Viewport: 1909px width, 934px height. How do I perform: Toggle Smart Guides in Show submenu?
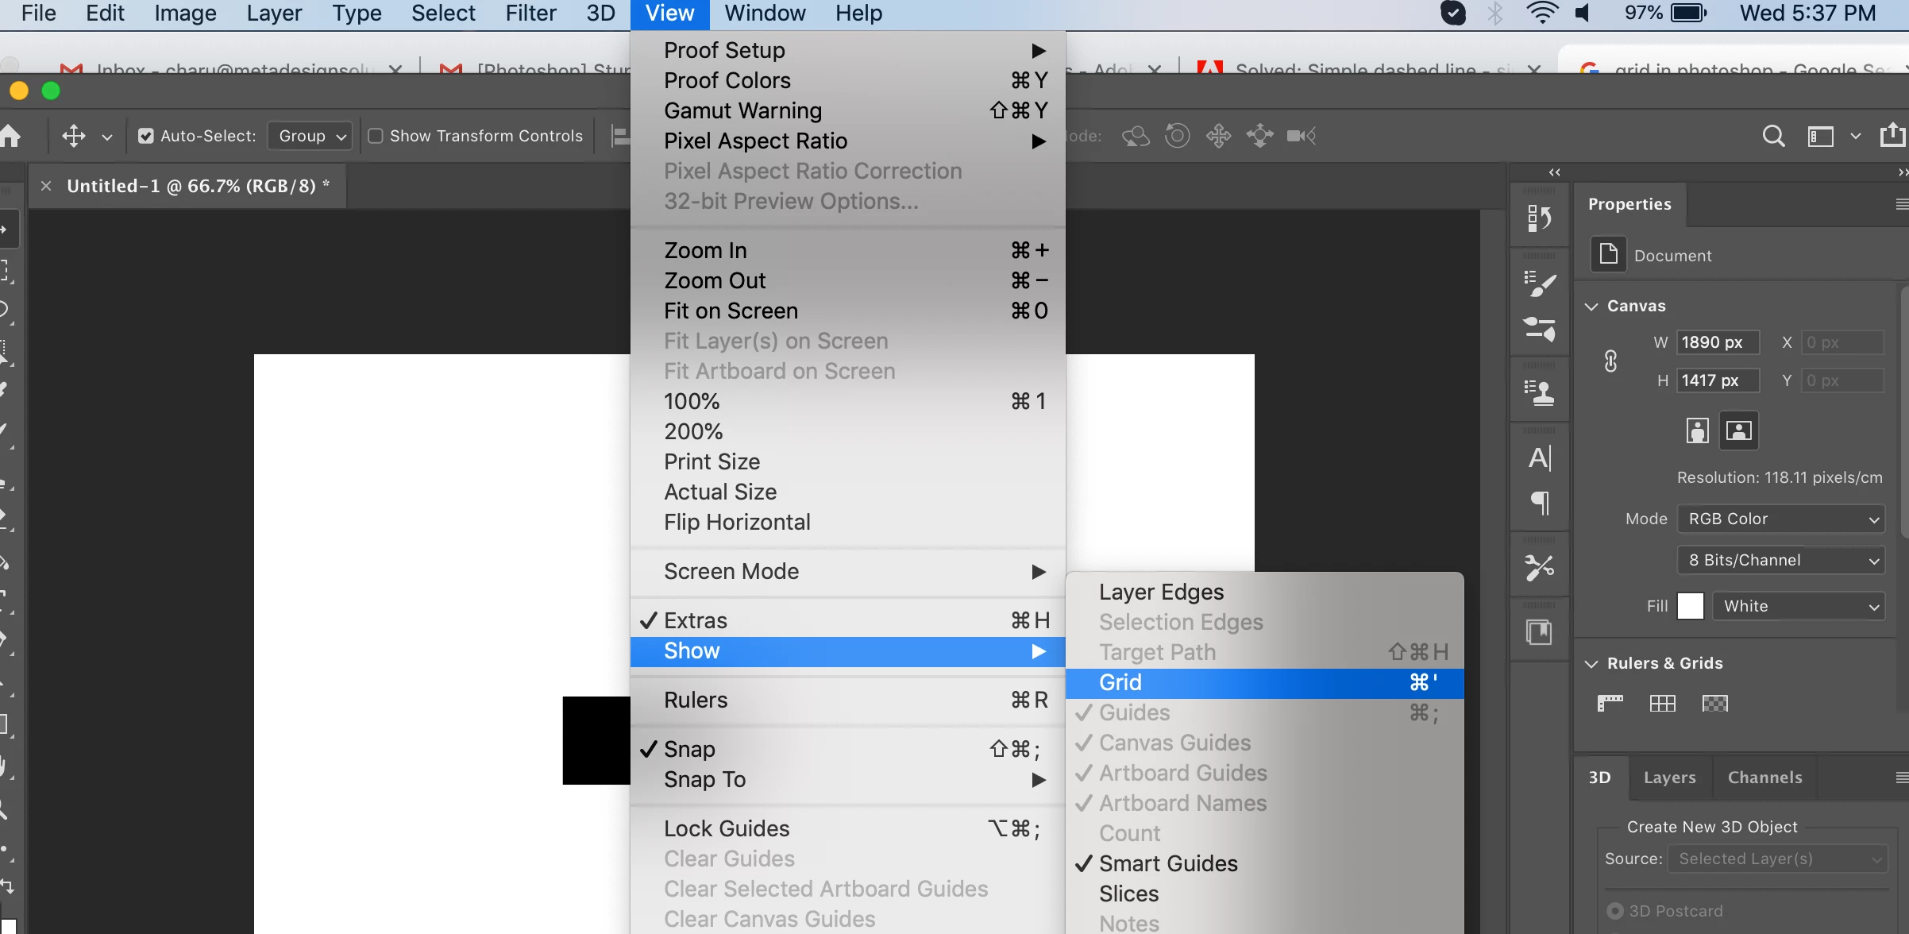pos(1167,863)
